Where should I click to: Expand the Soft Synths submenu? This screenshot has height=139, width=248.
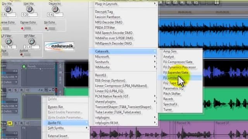[65, 128]
